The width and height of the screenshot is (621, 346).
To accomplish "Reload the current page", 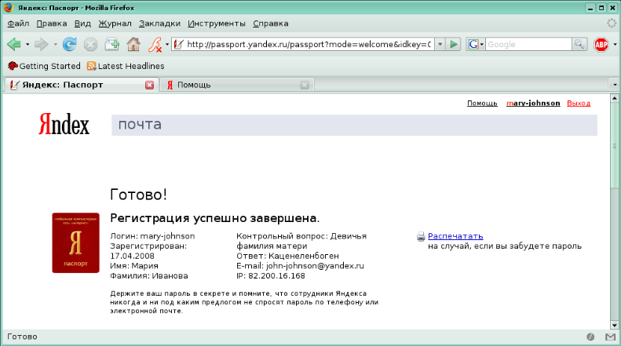I will click(x=70, y=45).
